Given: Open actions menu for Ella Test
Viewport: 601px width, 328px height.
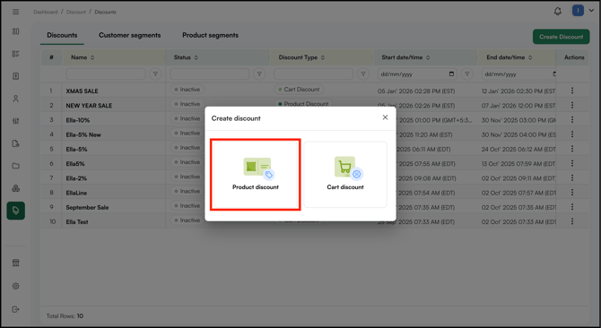Looking at the screenshot, I should point(572,221).
